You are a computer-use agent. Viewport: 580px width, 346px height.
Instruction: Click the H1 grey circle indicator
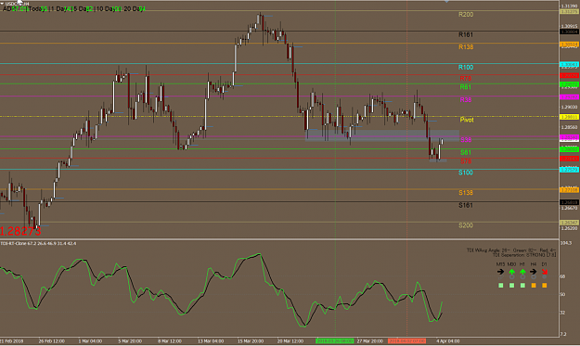[522, 276]
